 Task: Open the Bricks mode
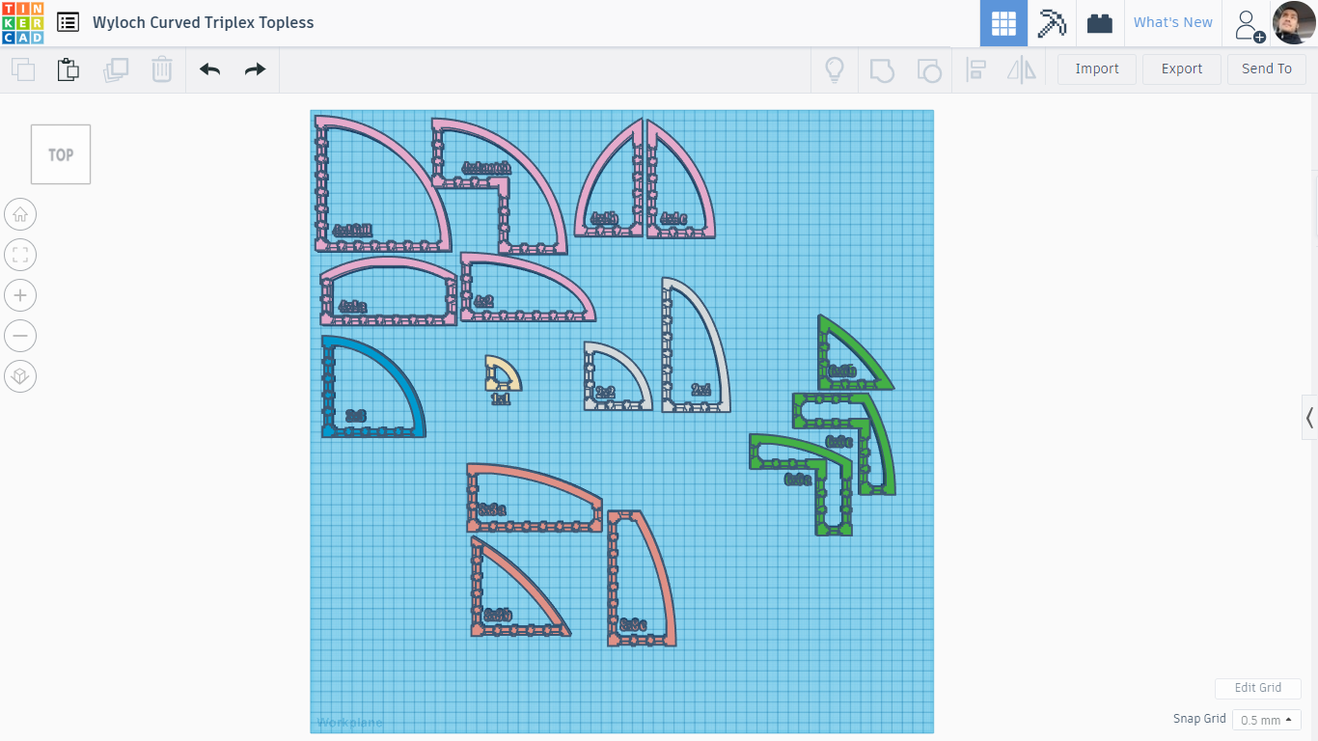click(x=1100, y=23)
